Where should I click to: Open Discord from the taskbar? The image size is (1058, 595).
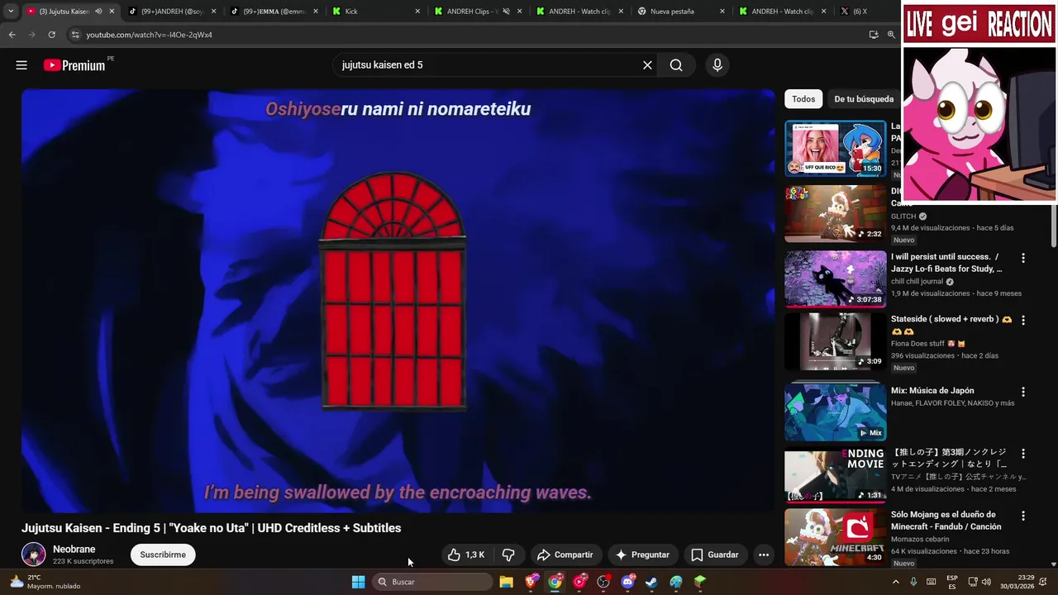(x=627, y=582)
